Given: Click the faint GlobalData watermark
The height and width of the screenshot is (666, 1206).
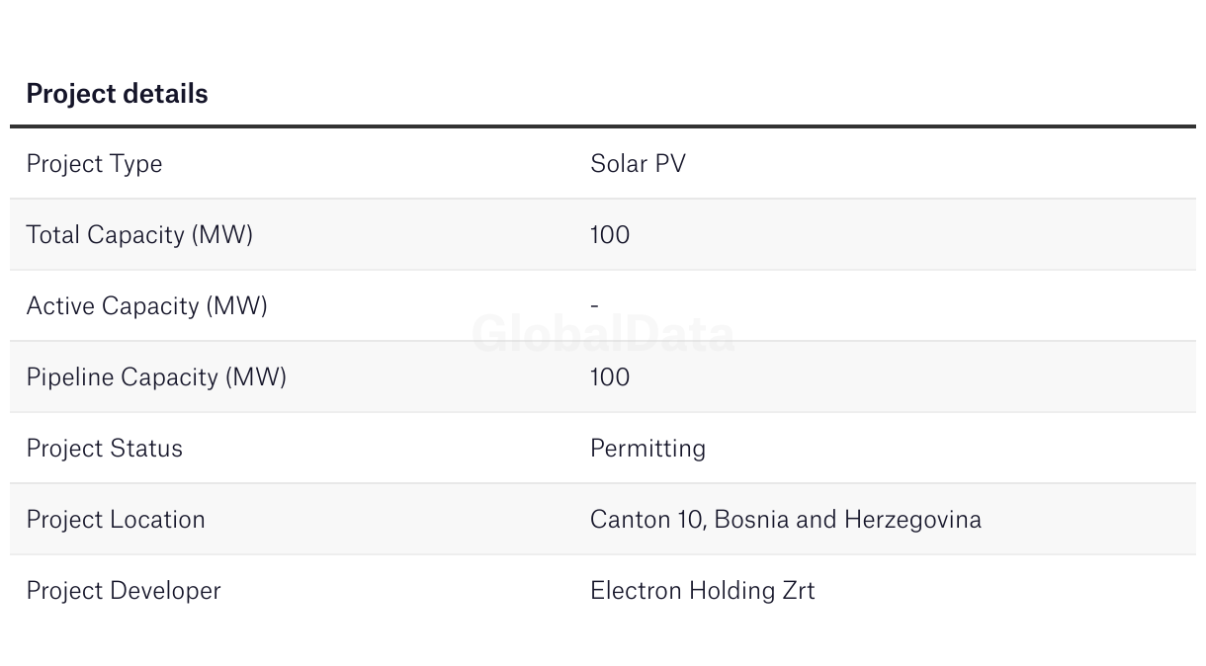Looking at the screenshot, I should (603, 335).
